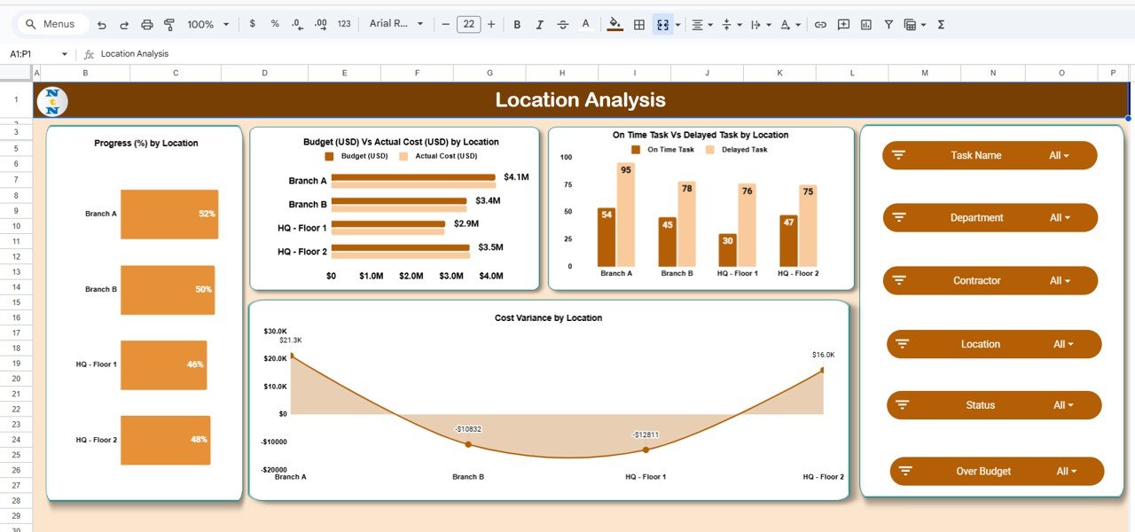Click the Create a filter icon
Viewport: 1135px width, 532px height.
(888, 24)
